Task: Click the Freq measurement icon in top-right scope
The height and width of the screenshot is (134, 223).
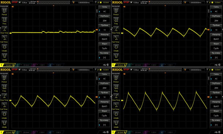Action: [x=116, y=21]
